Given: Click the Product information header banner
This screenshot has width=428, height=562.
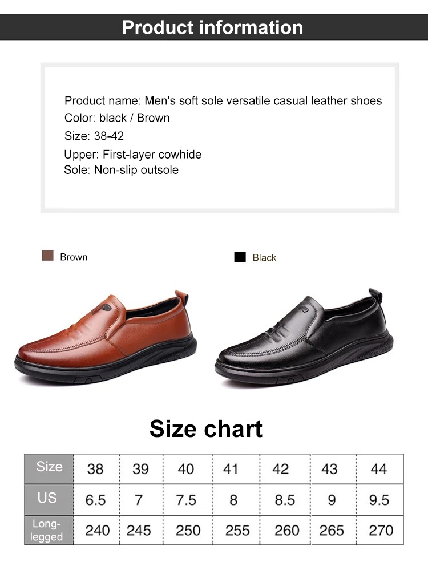Looking at the screenshot, I should coord(213,27).
